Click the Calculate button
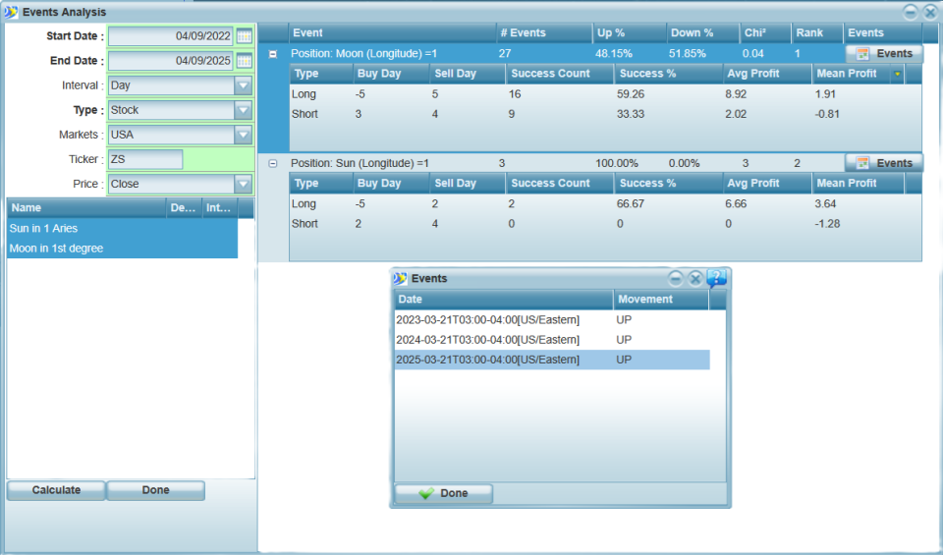This screenshot has height=555, width=943. [57, 491]
